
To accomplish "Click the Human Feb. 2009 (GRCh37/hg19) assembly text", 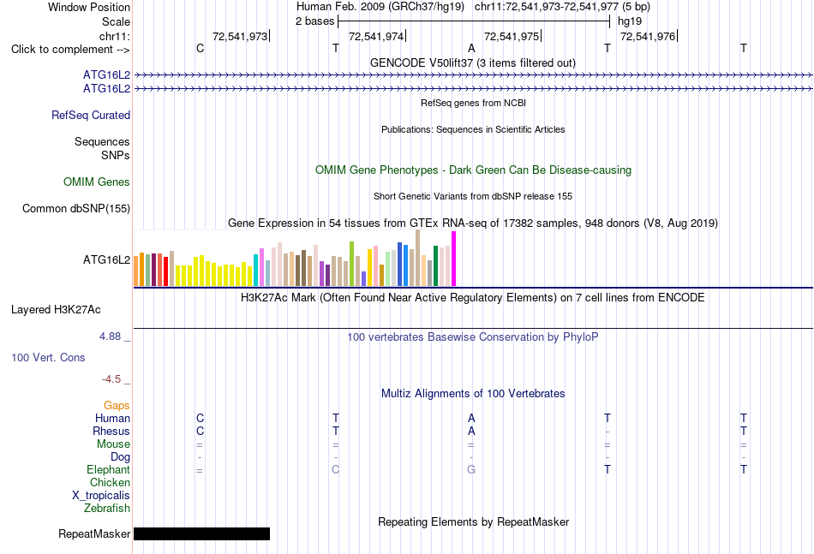I will 380,7.
